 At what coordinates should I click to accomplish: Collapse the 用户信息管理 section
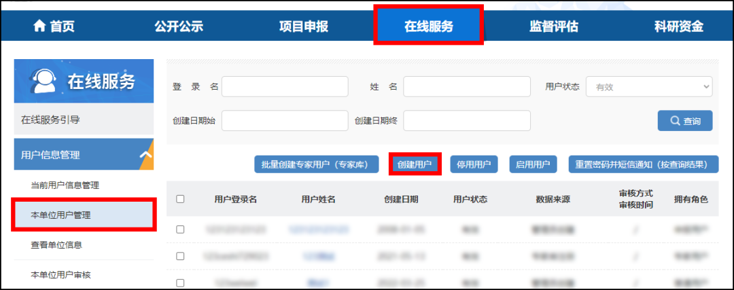pyautogui.click(x=145, y=155)
